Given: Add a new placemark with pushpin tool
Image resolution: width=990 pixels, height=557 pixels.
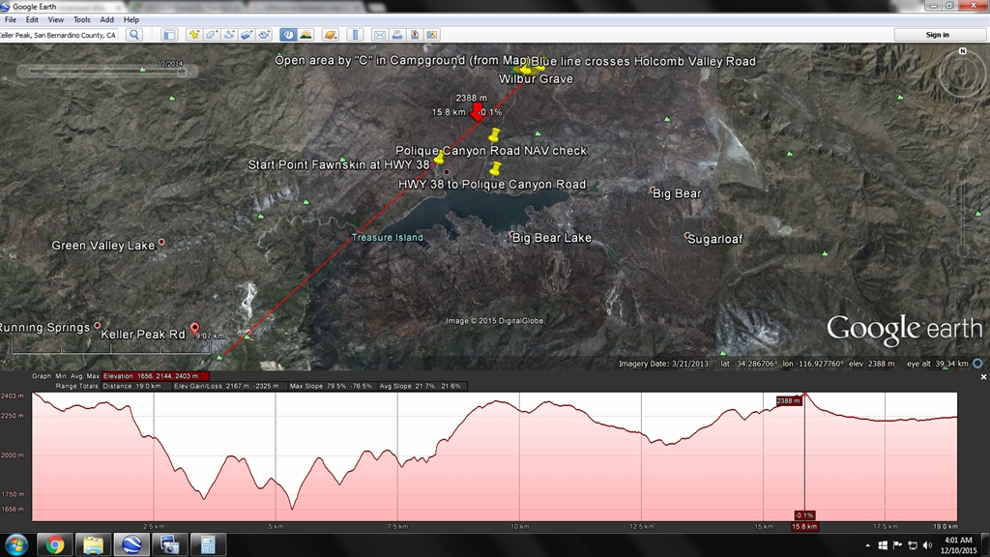Looking at the screenshot, I should 194,35.
